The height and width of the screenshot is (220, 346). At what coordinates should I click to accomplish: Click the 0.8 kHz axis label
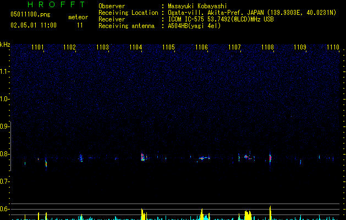pyautogui.click(x=4, y=154)
